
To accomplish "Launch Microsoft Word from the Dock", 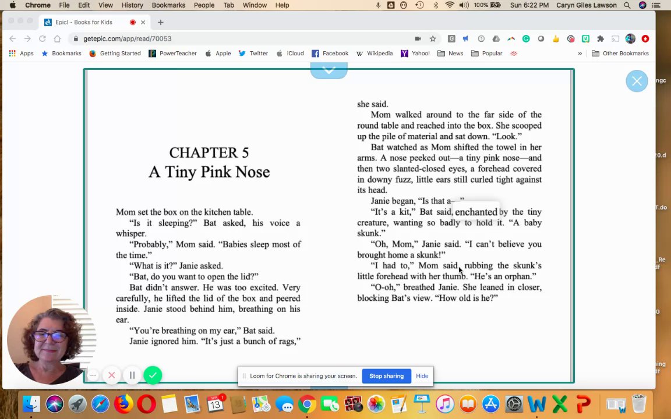I will pyautogui.click(x=536, y=404).
